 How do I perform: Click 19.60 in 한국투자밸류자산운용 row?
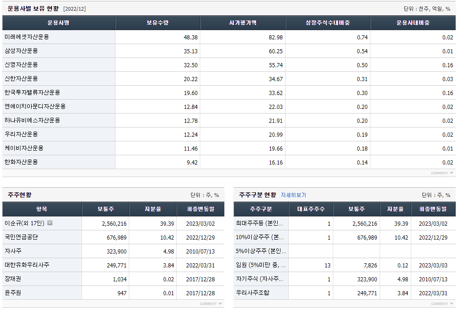tap(191, 93)
